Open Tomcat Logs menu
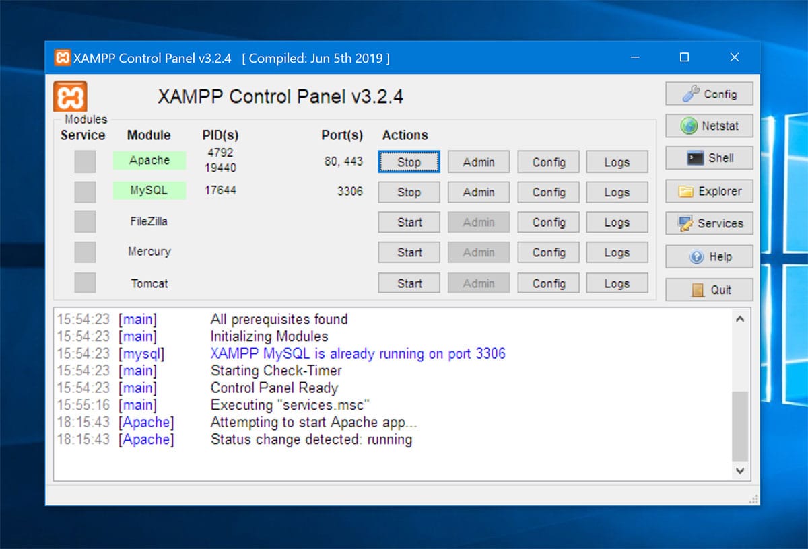 [x=617, y=283]
